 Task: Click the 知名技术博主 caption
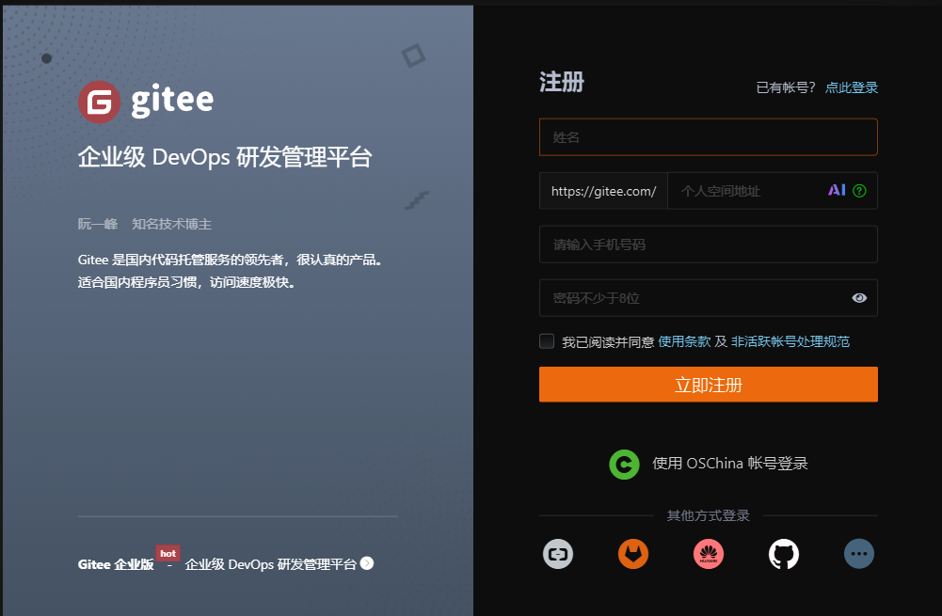[172, 224]
